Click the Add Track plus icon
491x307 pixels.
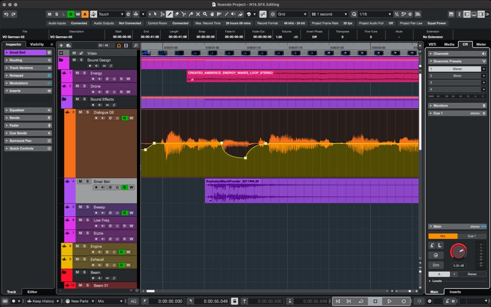(61, 46)
